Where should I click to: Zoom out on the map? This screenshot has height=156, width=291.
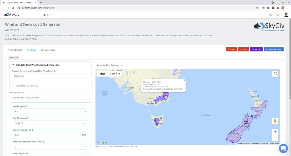[x=275, y=138]
